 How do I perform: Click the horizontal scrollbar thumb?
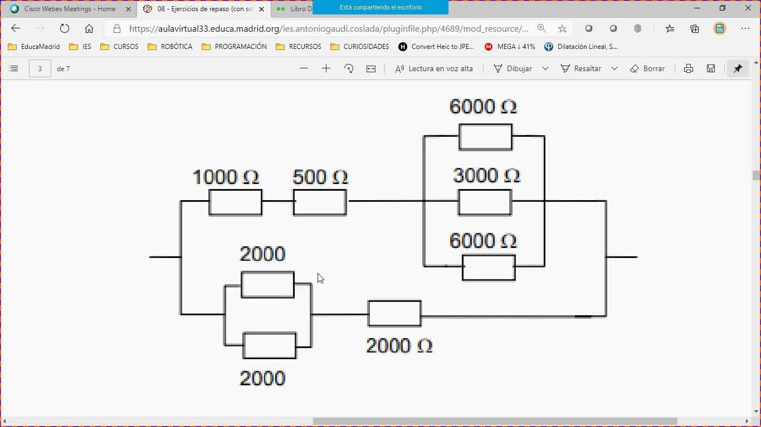coord(495,421)
